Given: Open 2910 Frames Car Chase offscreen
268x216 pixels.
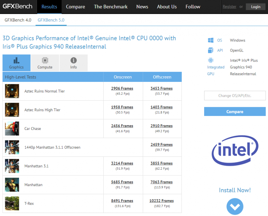Looking at the screenshot, I should tap(162, 126).
